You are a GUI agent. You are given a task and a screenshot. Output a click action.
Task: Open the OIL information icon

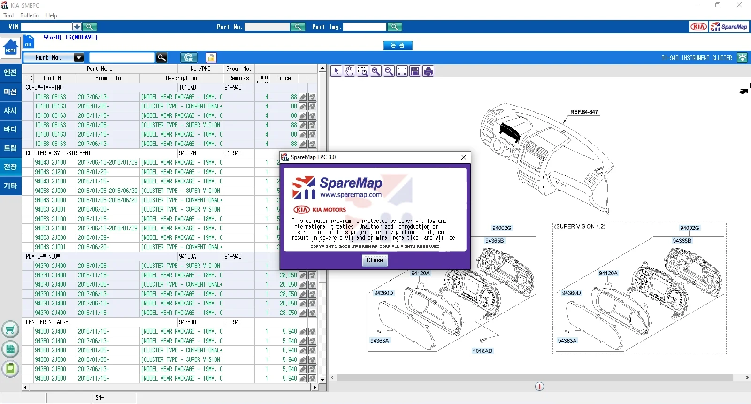(29, 42)
